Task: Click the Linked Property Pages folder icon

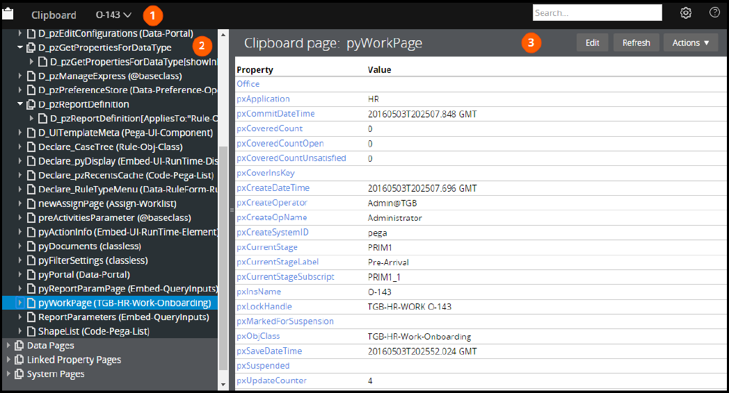Action: tap(19, 360)
